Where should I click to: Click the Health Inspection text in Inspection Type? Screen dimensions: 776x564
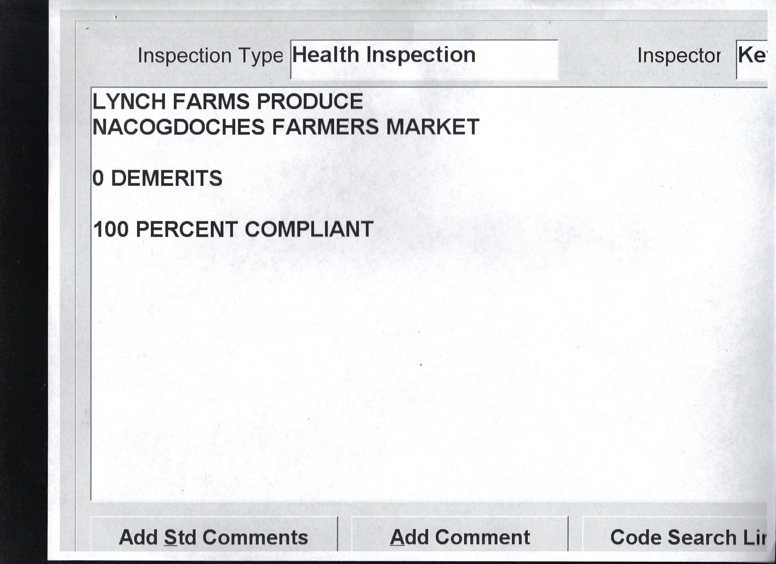[384, 55]
